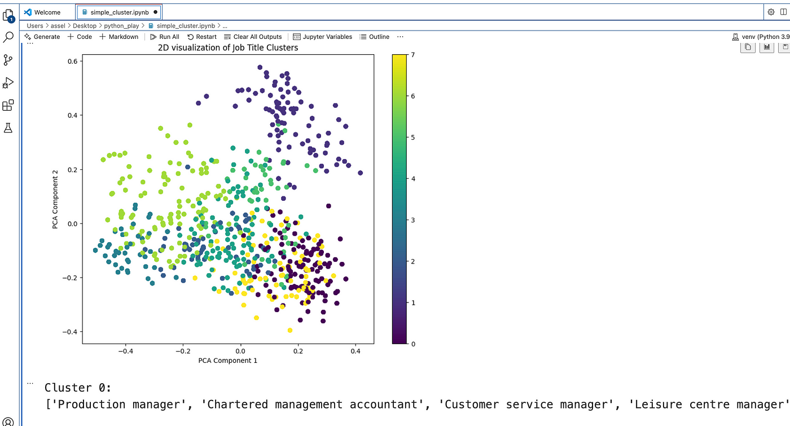Expand the breadcrumb trailing ellipsis

click(225, 25)
